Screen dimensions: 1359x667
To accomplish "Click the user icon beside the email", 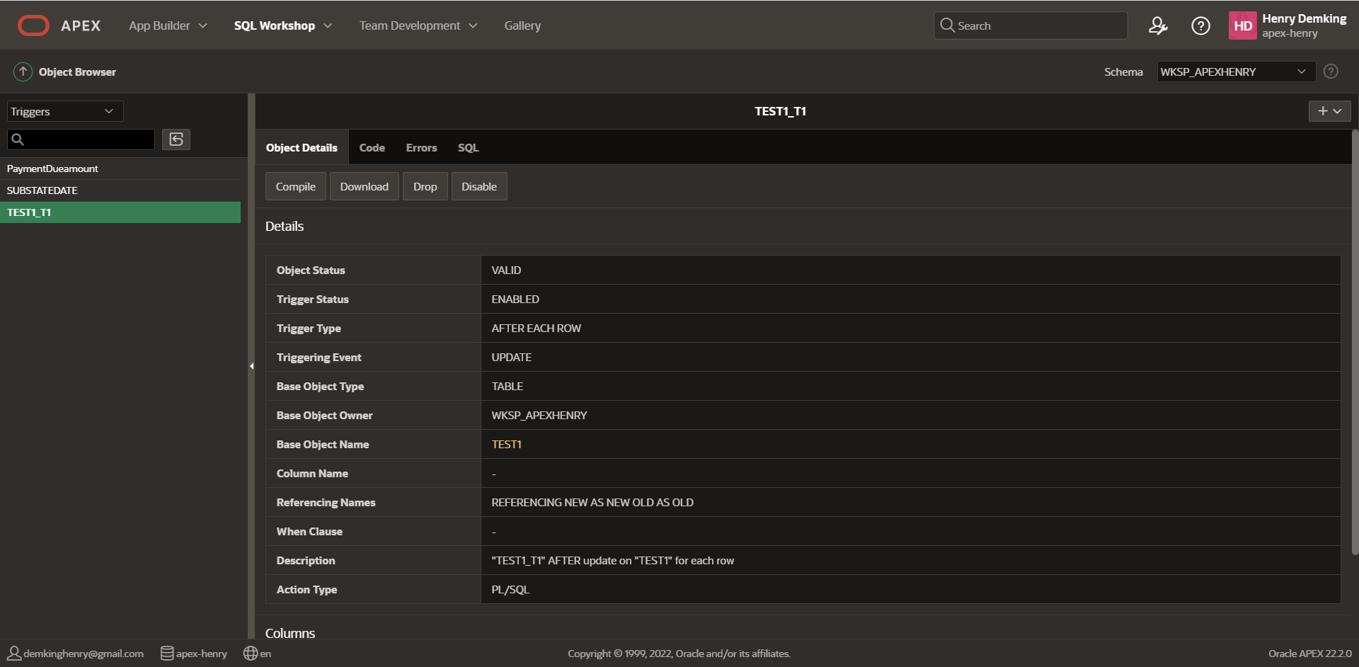I will 14,654.
